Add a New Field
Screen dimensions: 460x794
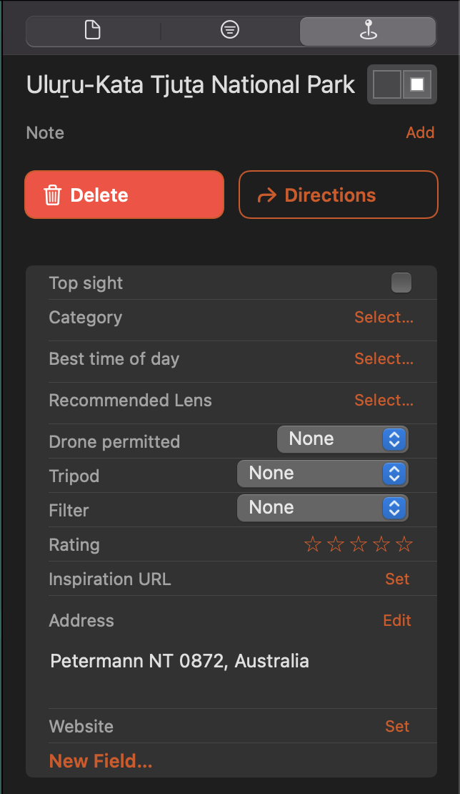pos(101,761)
